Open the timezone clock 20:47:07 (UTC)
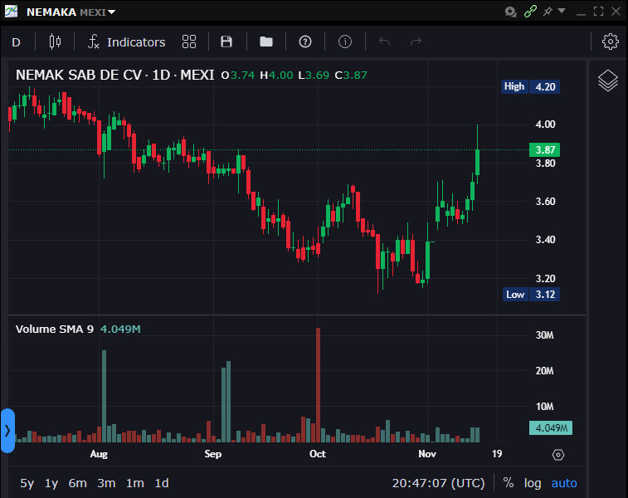The image size is (628, 498). point(438,483)
